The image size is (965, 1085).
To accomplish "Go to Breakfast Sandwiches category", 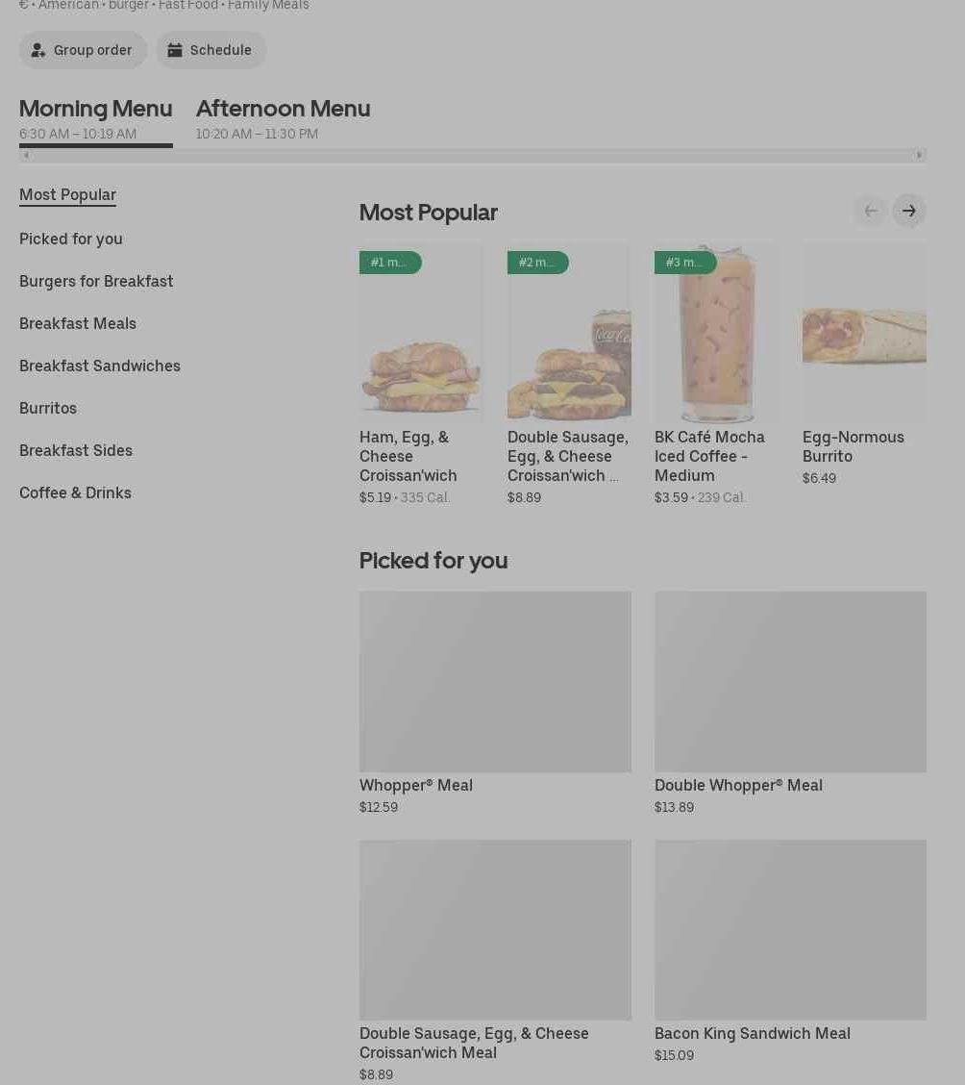I will (100, 366).
